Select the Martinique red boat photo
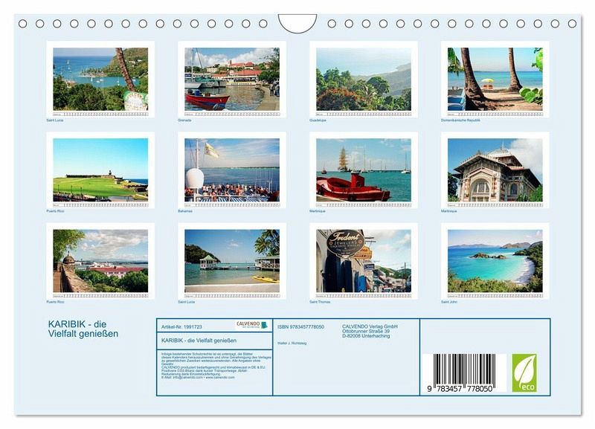Viewport: 595px width, 429px height. pyautogui.click(x=364, y=170)
